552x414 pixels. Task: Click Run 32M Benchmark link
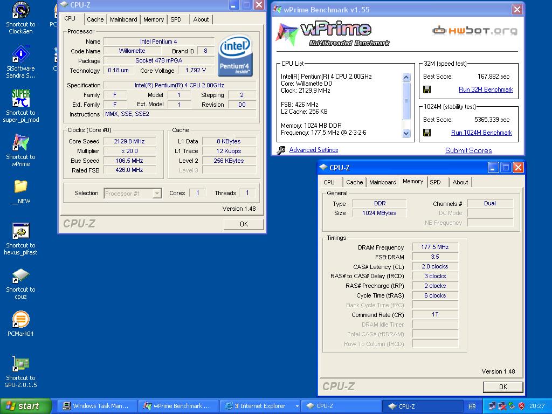click(486, 89)
